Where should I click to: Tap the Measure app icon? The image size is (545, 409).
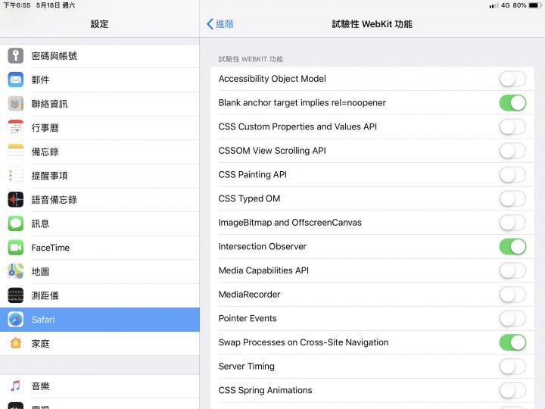click(16, 295)
